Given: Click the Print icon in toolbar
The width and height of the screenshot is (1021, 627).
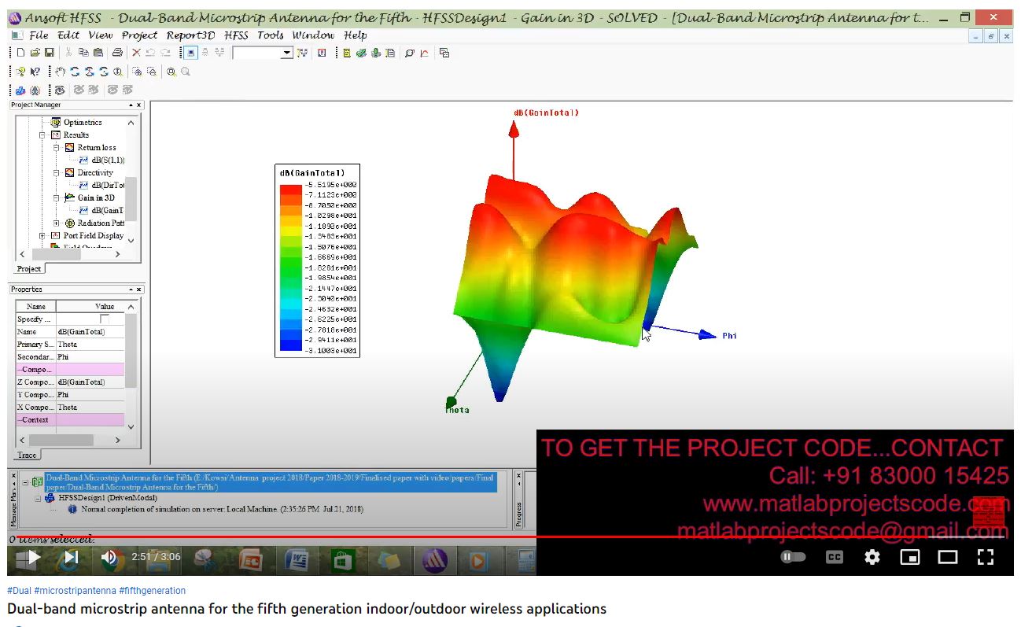Looking at the screenshot, I should [x=117, y=53].
